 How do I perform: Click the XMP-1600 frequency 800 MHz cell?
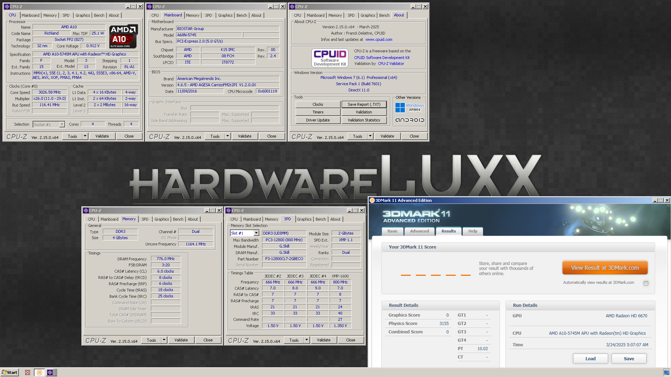click(340, 282)
